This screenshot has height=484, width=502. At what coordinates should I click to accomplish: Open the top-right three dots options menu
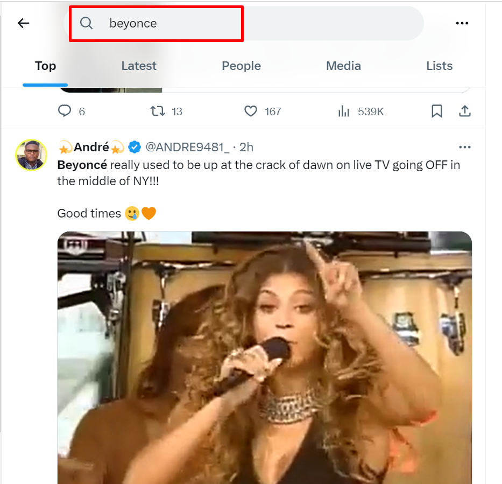pos(462,23)
